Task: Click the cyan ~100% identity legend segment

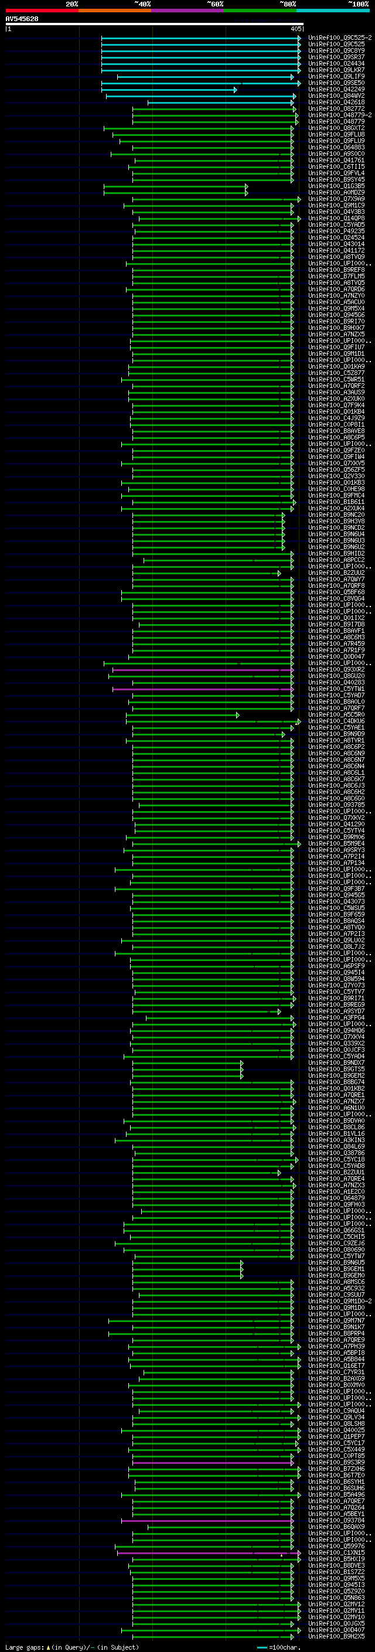Action: pyautogui.click(x=333, y=11)
